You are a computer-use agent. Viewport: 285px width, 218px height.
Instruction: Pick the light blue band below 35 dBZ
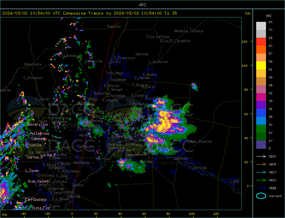click(x=261, y=121)
